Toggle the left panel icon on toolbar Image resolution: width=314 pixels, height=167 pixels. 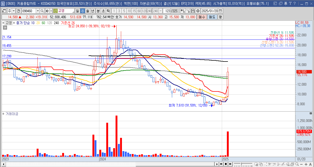pyautogui.click(x=4, y=11)
